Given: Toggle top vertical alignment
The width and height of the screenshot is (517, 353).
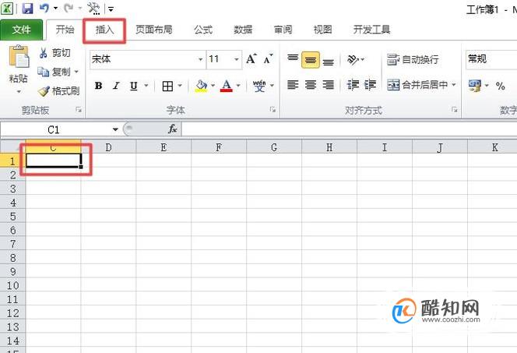Looking at the screenshot, I should pos(293,59).
